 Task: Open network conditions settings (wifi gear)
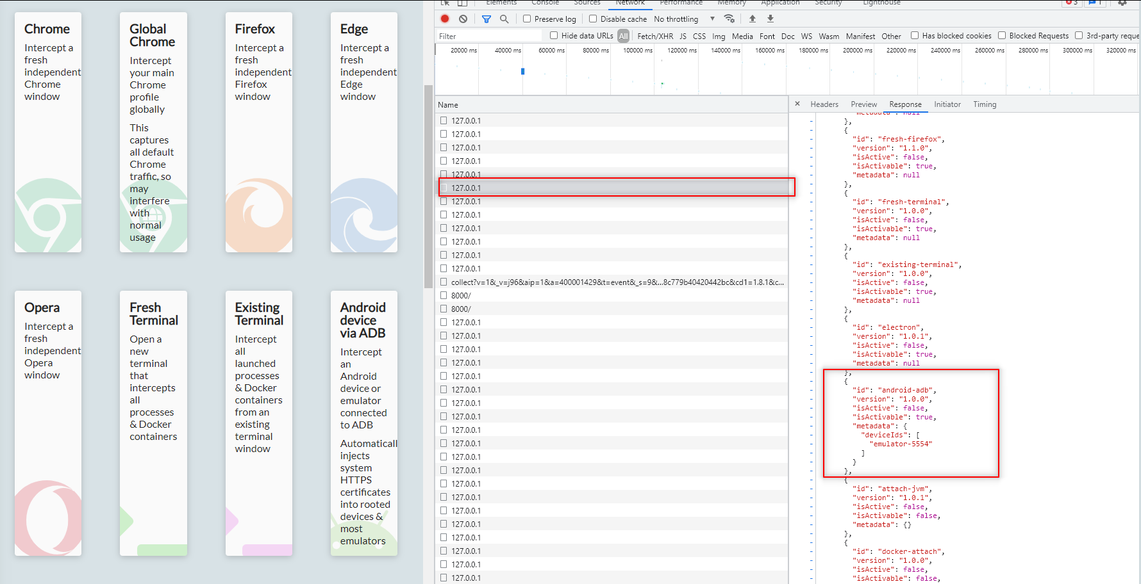click(729, 19)
